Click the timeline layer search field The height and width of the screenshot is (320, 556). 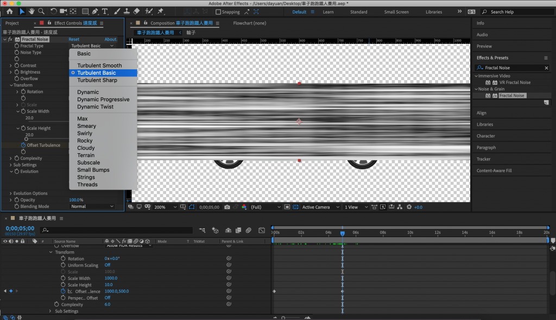(x=117, y=230)
